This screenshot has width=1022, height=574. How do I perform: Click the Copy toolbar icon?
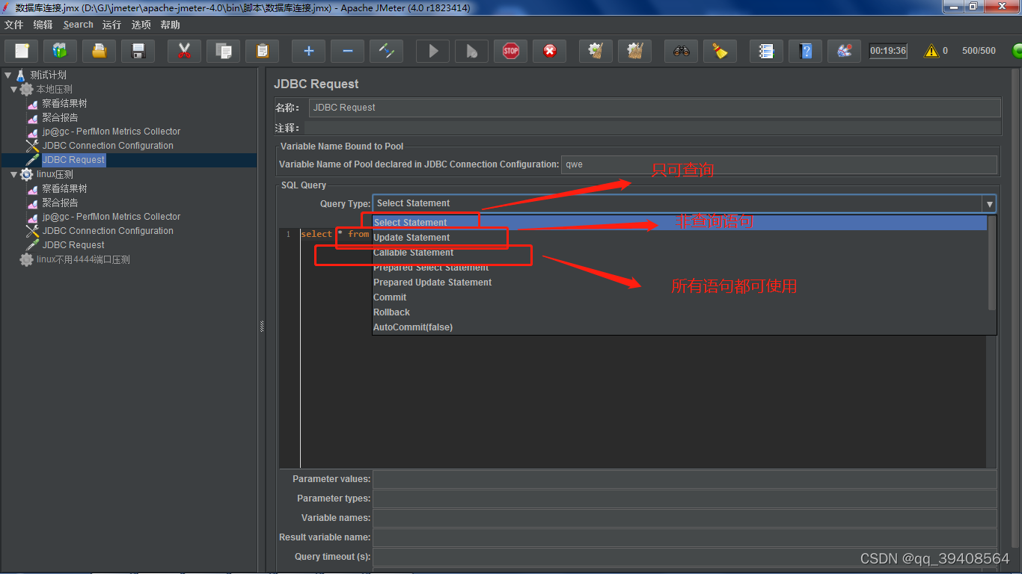point(223,51)
